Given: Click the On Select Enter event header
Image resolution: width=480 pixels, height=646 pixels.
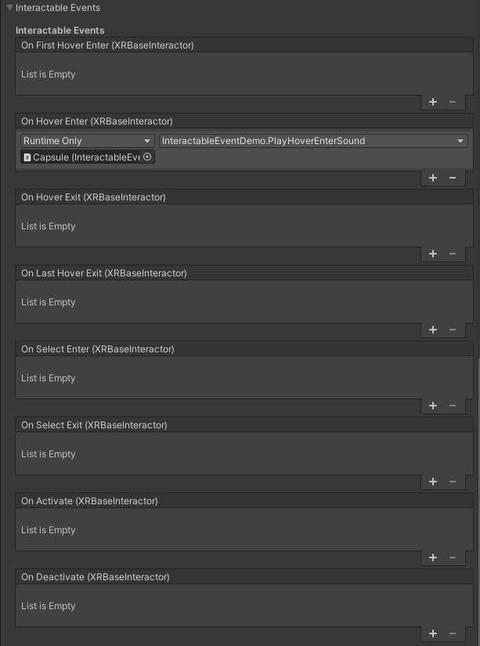Looking at the screenshot, I should [x=98, y=349].
